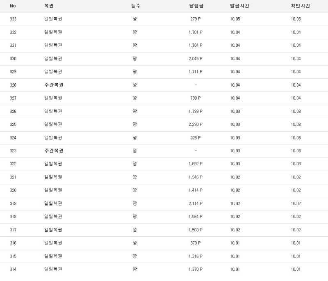Click the 370 P prize amount
The image size is (328, 281).
(x=196, y=243)
